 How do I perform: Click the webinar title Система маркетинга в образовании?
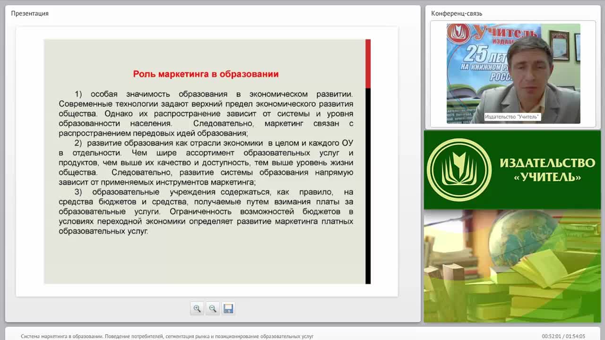pos(167,336)
